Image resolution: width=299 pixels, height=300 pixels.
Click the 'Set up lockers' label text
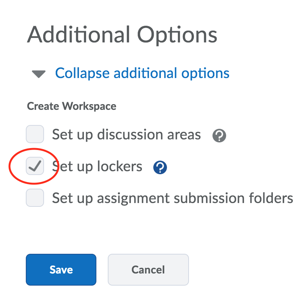pyautogui.click(x=97, y=166)
